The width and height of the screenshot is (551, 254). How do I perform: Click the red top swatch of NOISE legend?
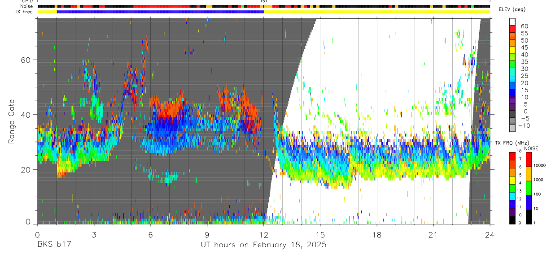point(529,159)
